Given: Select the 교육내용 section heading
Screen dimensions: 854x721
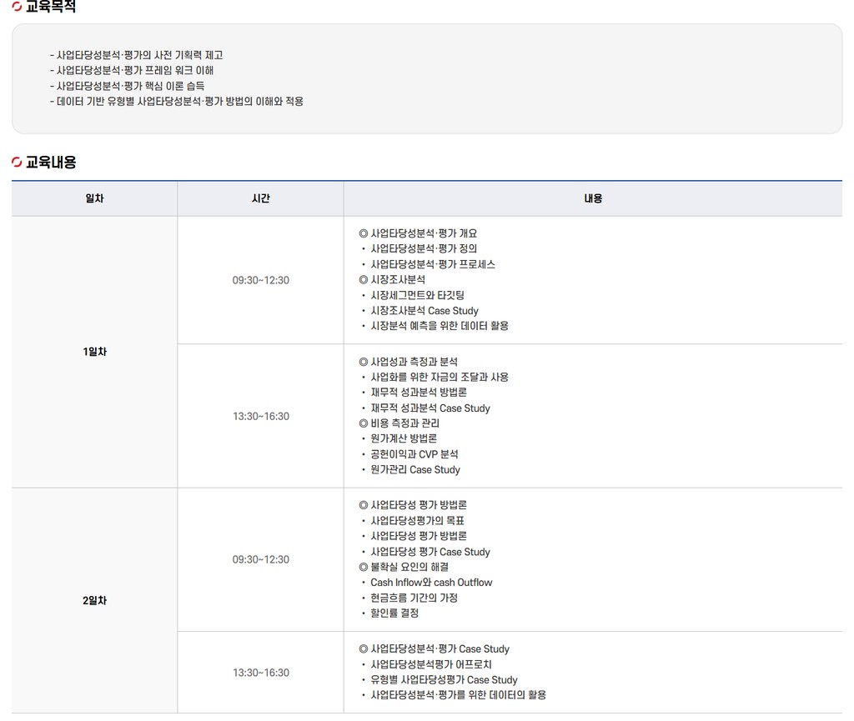Looking at the screenshot, I should pos(51,163).
